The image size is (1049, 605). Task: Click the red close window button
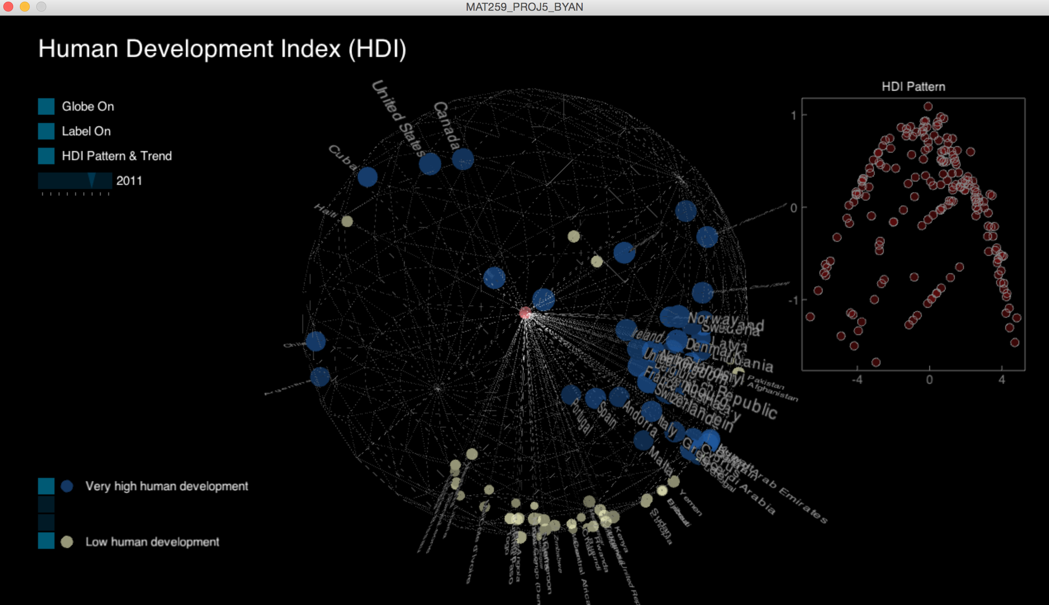[x=8, y=7]
